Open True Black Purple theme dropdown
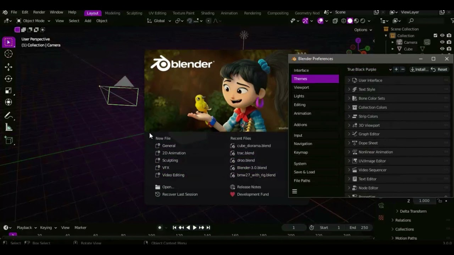The height and width of the screenshot is (255, 454). 369,69
